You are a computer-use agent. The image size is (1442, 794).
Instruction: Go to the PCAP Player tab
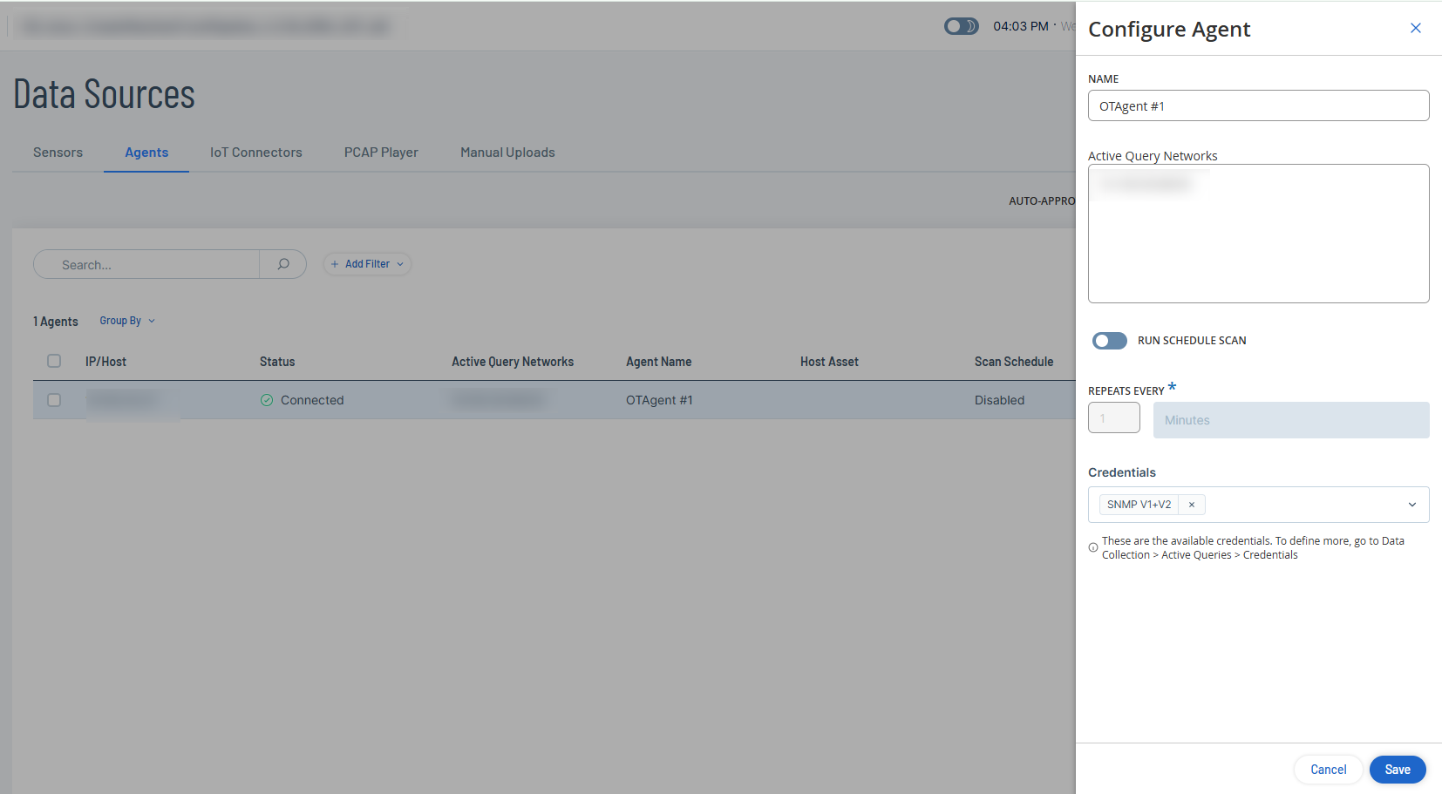coord(381,153)
